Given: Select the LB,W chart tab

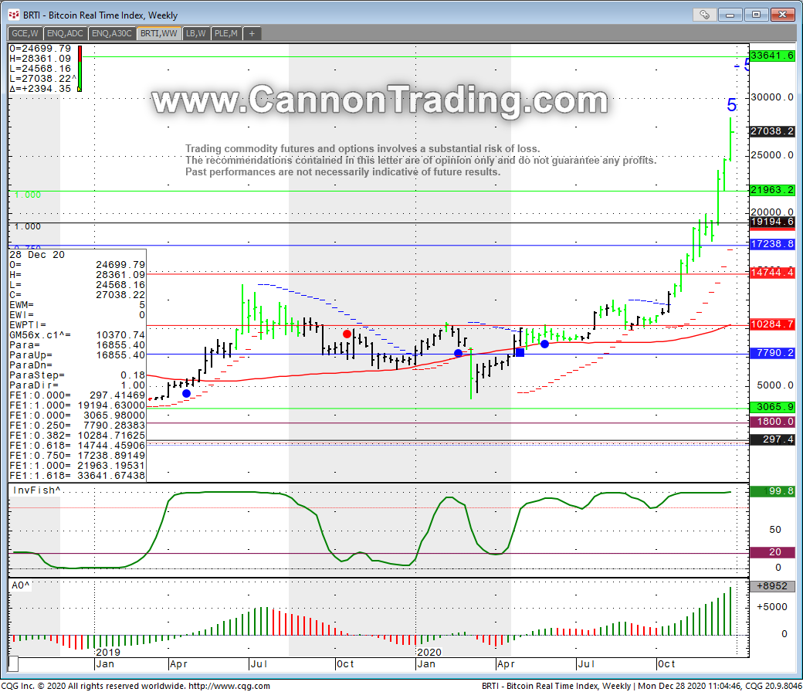Looking at the screenshot, I should click(x=196, y=33).
